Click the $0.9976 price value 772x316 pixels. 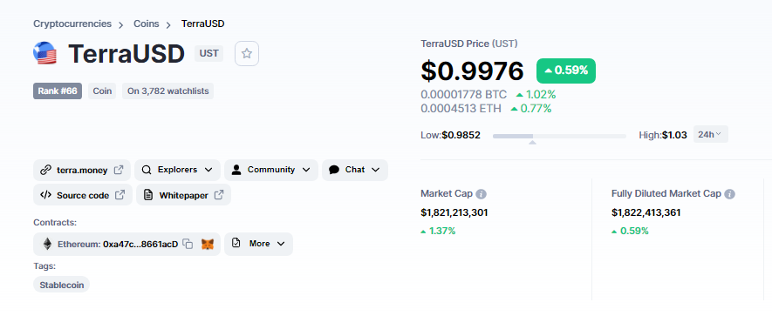pyautogui.click(x=472, y=71)
